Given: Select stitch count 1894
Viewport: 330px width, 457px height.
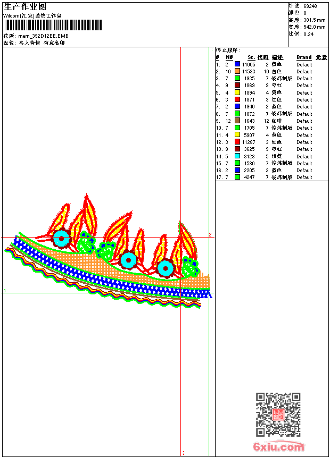Looking at the screenshot, I should pos(250,92).
